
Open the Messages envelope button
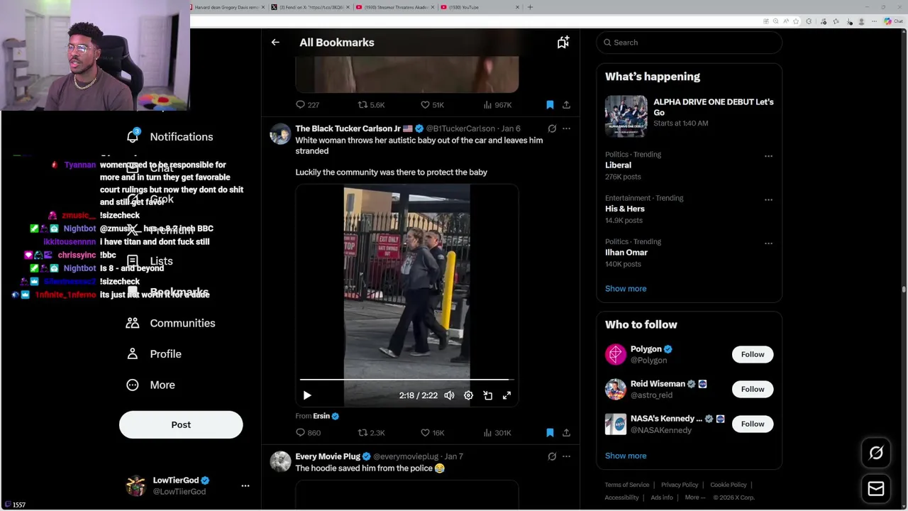pos(876,488)
